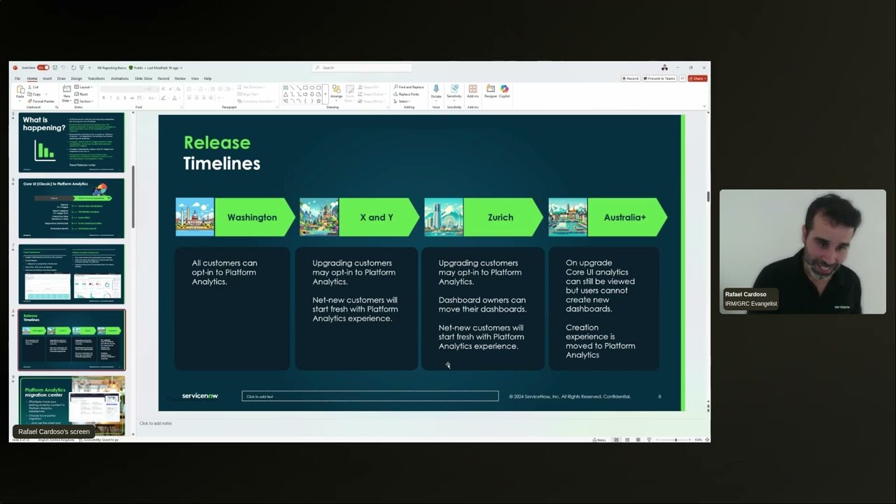Click the New Slide icon
This screenshot has width=896, height=504.
[66, 89]
